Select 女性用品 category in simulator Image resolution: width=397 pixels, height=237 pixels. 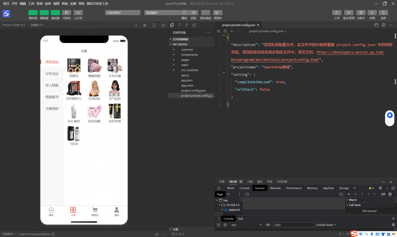point(52,74)
